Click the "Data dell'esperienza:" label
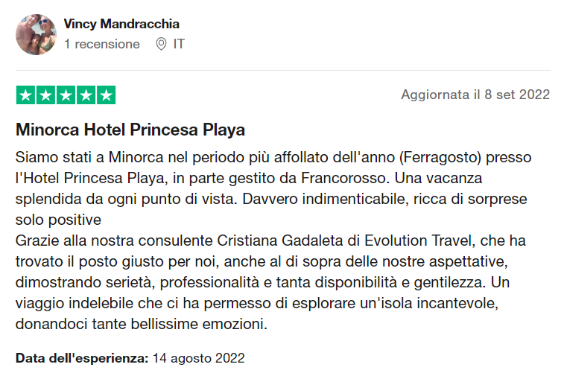Screen dimensions: 564x376 click(x=82, y=358)
